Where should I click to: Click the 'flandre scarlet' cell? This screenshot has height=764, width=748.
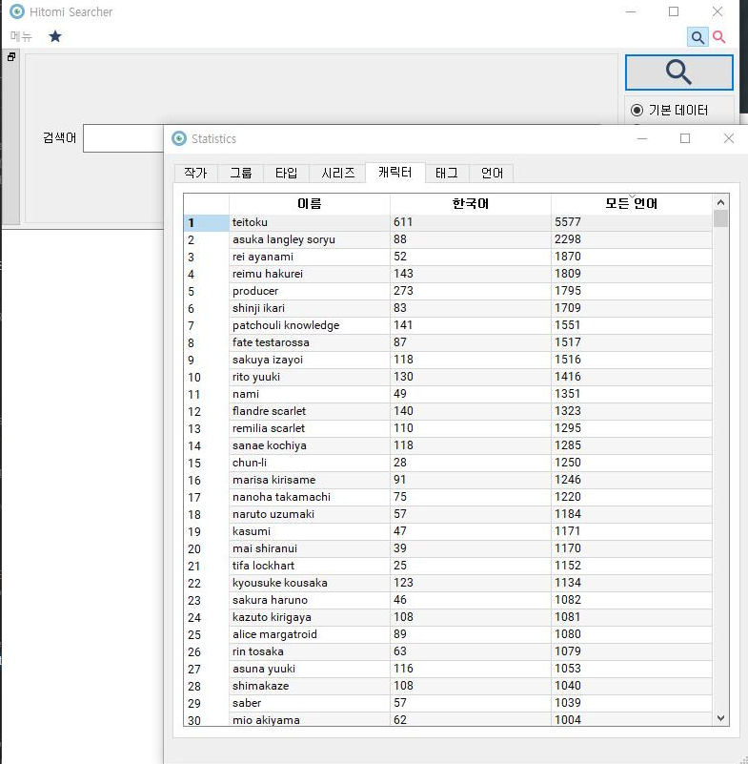(x=310, y=411)
